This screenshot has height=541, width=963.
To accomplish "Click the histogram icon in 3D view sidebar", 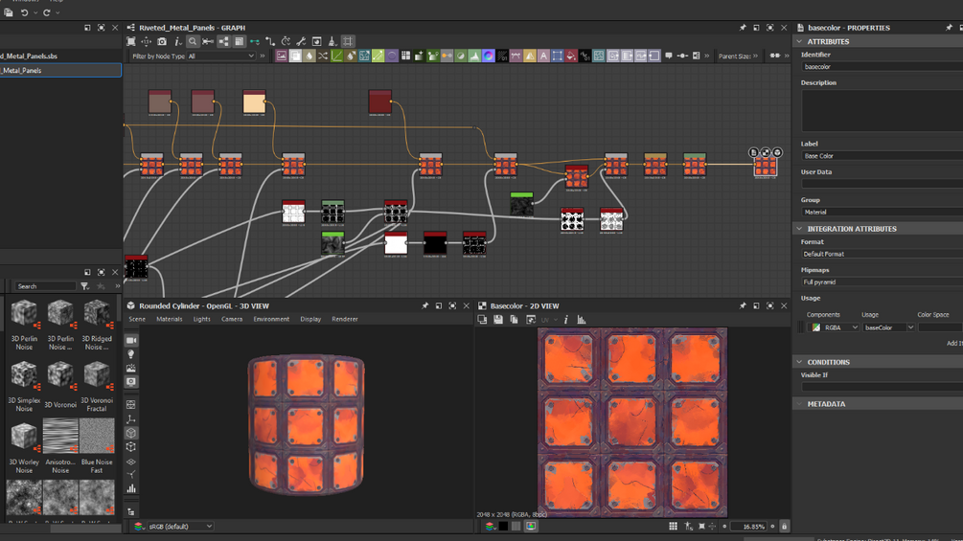I will 131,489.
